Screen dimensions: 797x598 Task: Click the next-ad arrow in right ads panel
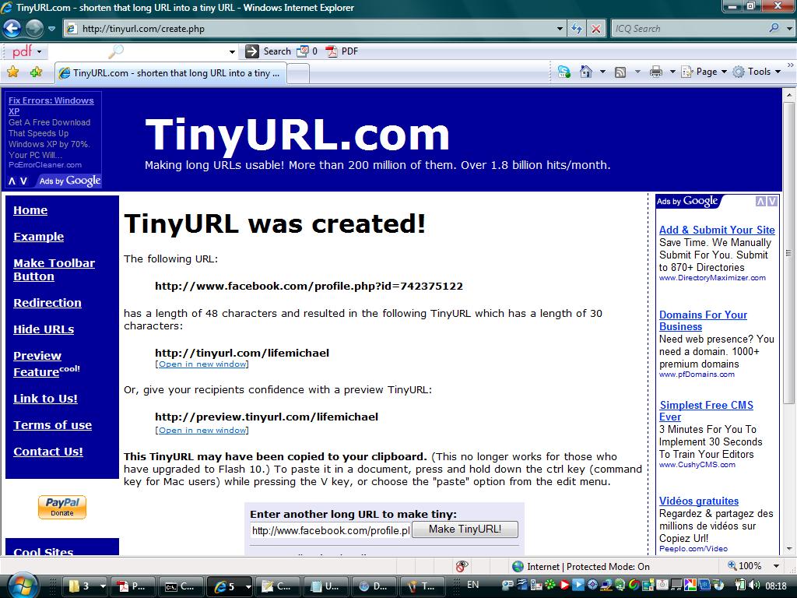tap(772, 202)
